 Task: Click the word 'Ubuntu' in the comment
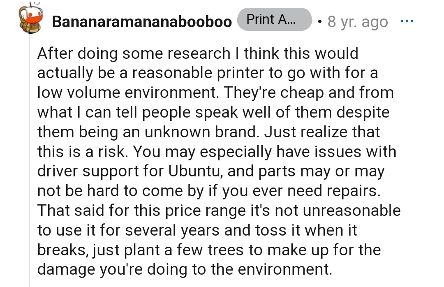point(195,171)
